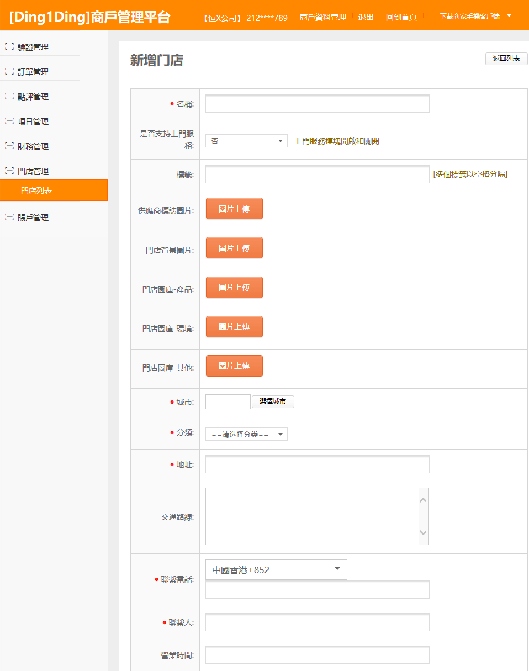Expand the 驗證管理 sidebar icon
The image size is (529, 671).
tap(9, 46)
